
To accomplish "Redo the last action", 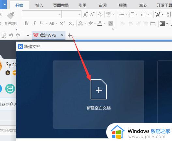I will point(18,35).
